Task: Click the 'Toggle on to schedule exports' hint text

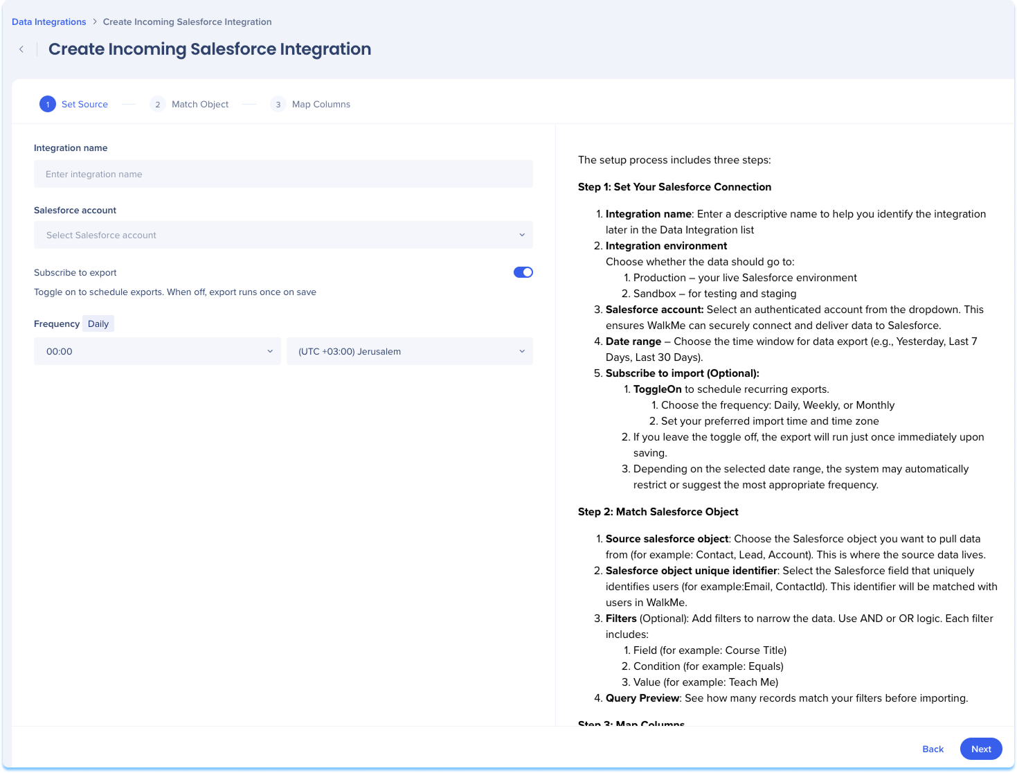Action: coord(175,292)
